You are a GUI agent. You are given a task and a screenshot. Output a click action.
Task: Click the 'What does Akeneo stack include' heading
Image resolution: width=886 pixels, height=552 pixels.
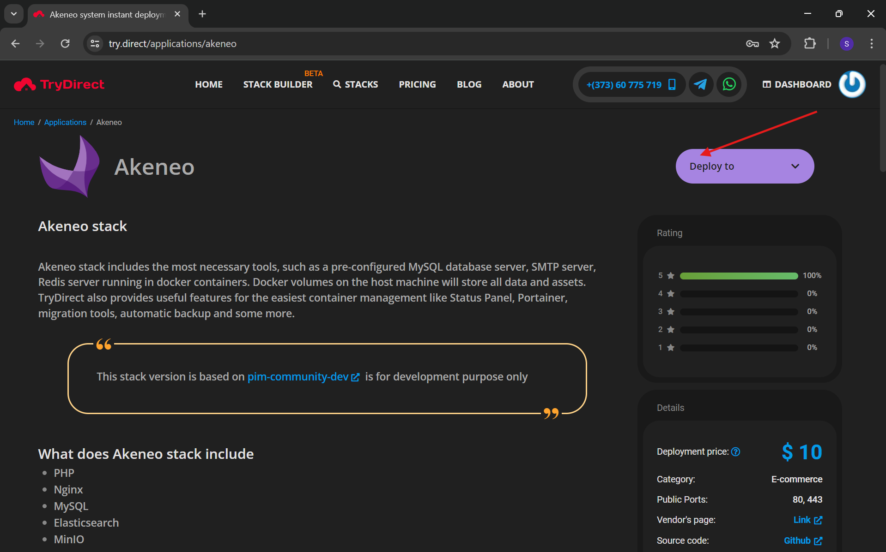click(146, 454)
